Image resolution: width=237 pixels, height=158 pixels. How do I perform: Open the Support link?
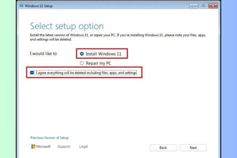tap(64, 147)
